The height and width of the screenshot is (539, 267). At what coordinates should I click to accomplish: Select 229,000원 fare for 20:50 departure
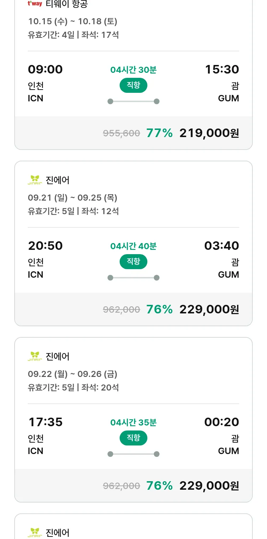209,309
